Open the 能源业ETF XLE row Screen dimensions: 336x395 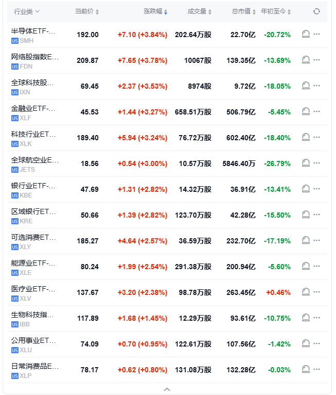[33, 267]
